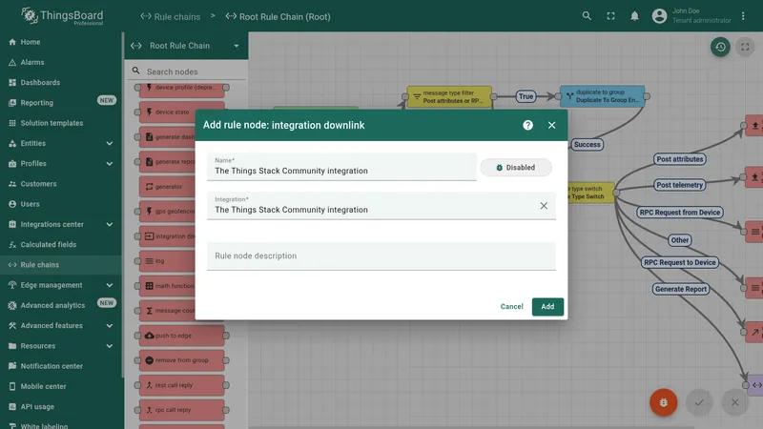Viewport: 763px width, 429px height.
Task: Toggle fullscreen mode in top bar
Action: point(610,16)
